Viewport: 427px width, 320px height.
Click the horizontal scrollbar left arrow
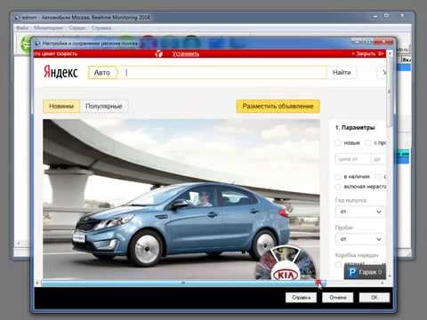tap(37, 283)
